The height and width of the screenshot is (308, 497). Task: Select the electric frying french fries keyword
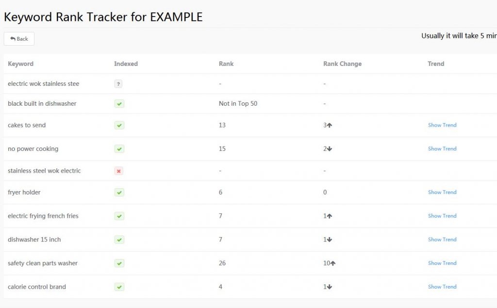click(x=43, y=216)
